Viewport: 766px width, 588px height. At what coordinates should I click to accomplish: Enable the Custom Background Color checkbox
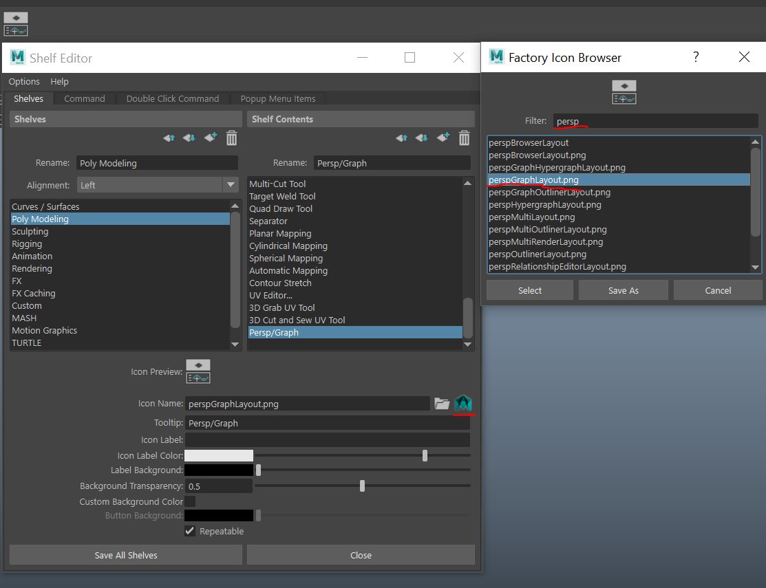pos(190,501)
